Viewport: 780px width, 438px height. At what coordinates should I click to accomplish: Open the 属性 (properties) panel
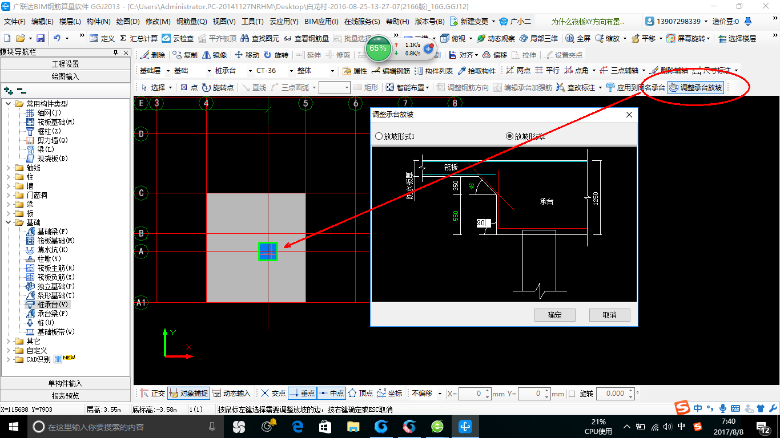click(355, 71)
